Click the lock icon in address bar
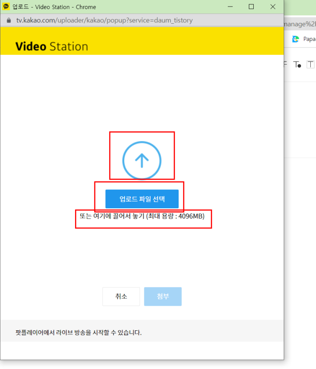The width and height of the screenshot is (316, 369). click(x=9, y=21)
